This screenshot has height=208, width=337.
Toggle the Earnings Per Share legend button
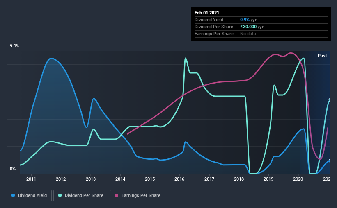138,196
